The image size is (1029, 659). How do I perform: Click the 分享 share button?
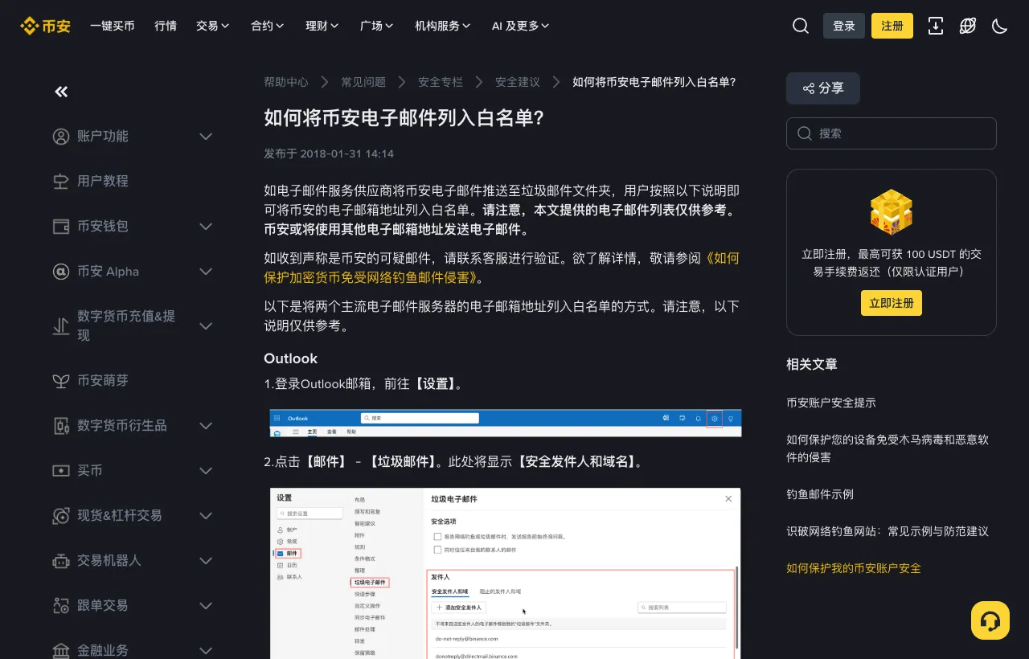point(823,88)
